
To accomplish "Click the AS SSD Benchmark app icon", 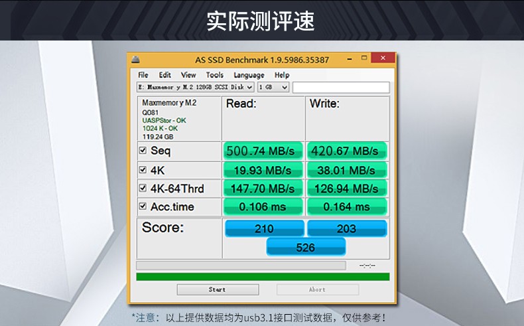I will coord(135,60).
